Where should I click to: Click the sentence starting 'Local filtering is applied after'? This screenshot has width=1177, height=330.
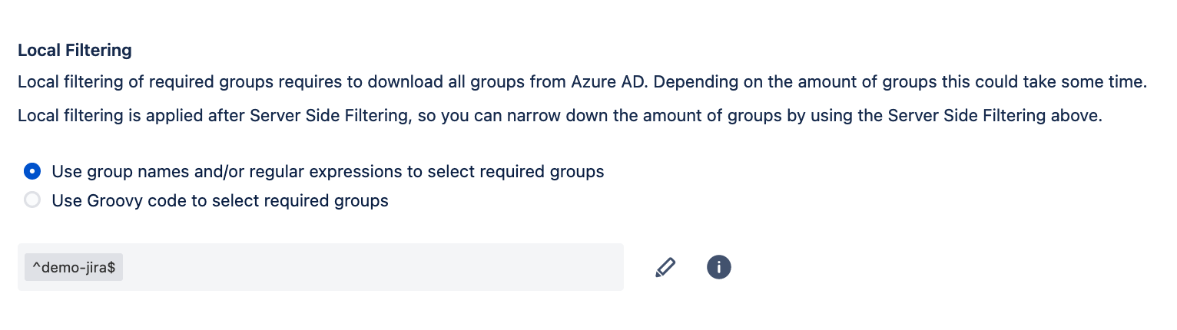[560, 117]
